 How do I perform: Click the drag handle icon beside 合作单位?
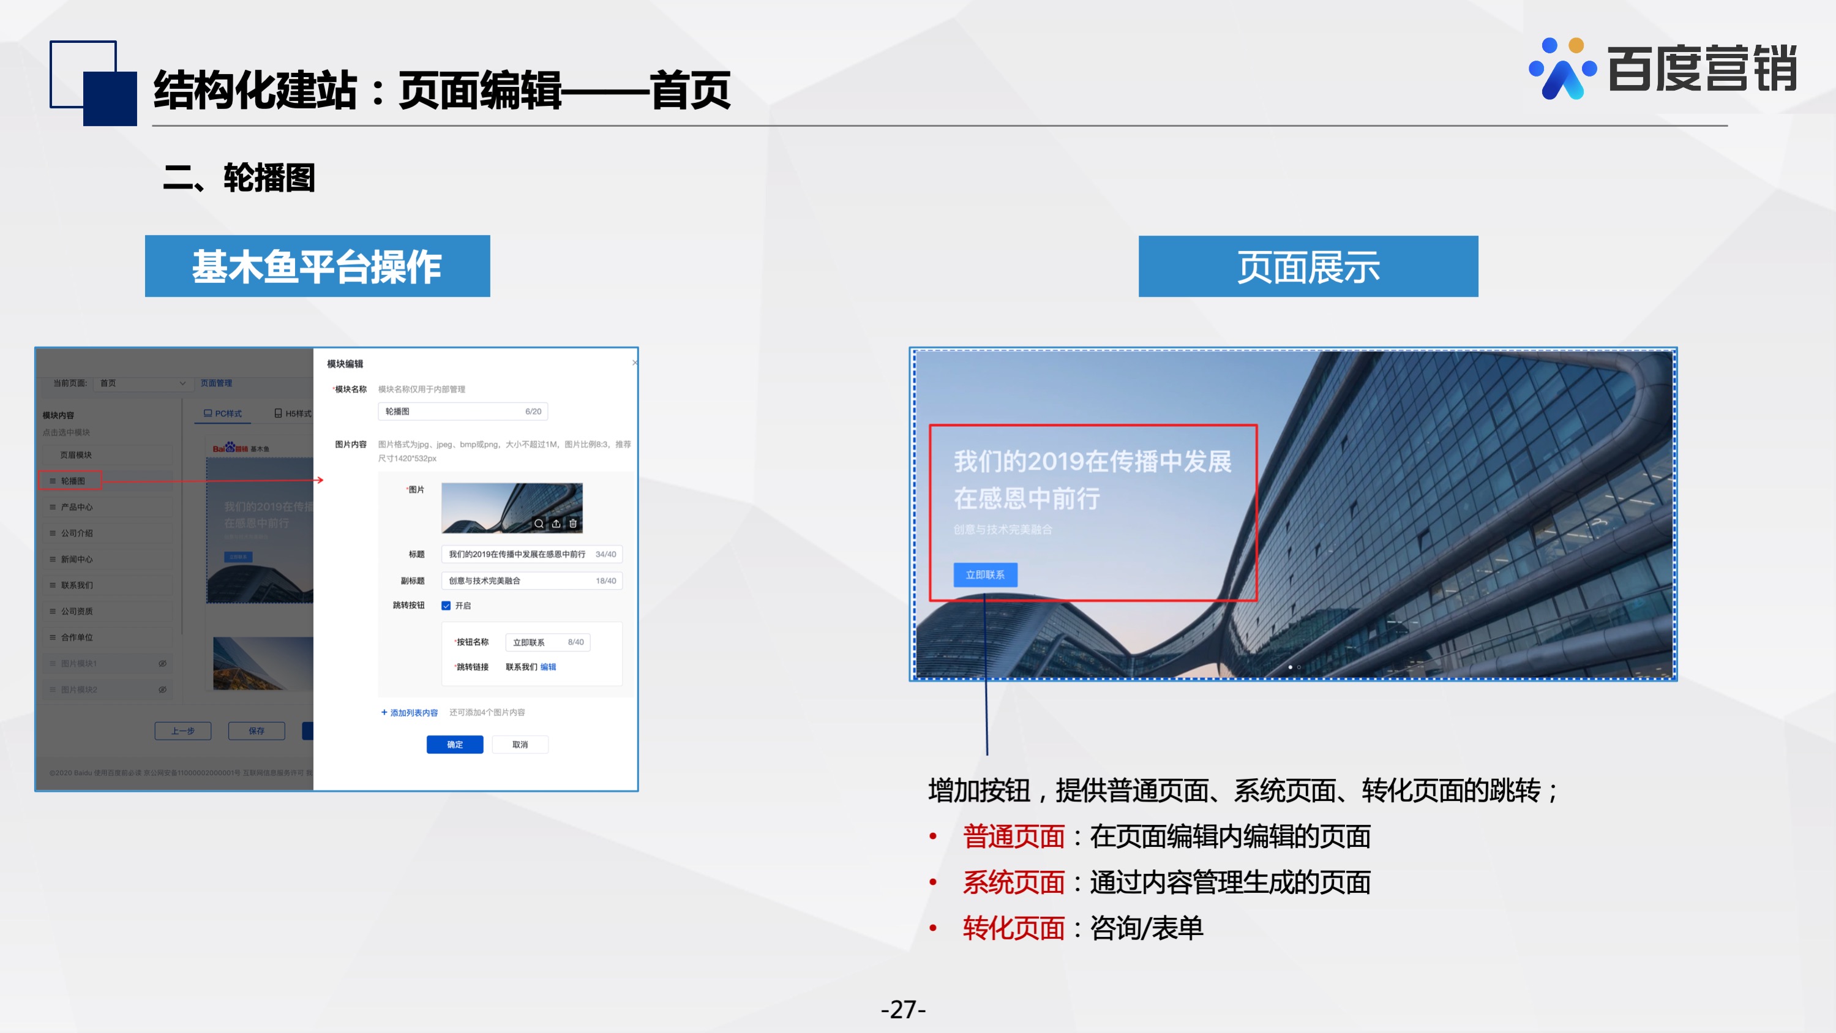tap(53, 637)
